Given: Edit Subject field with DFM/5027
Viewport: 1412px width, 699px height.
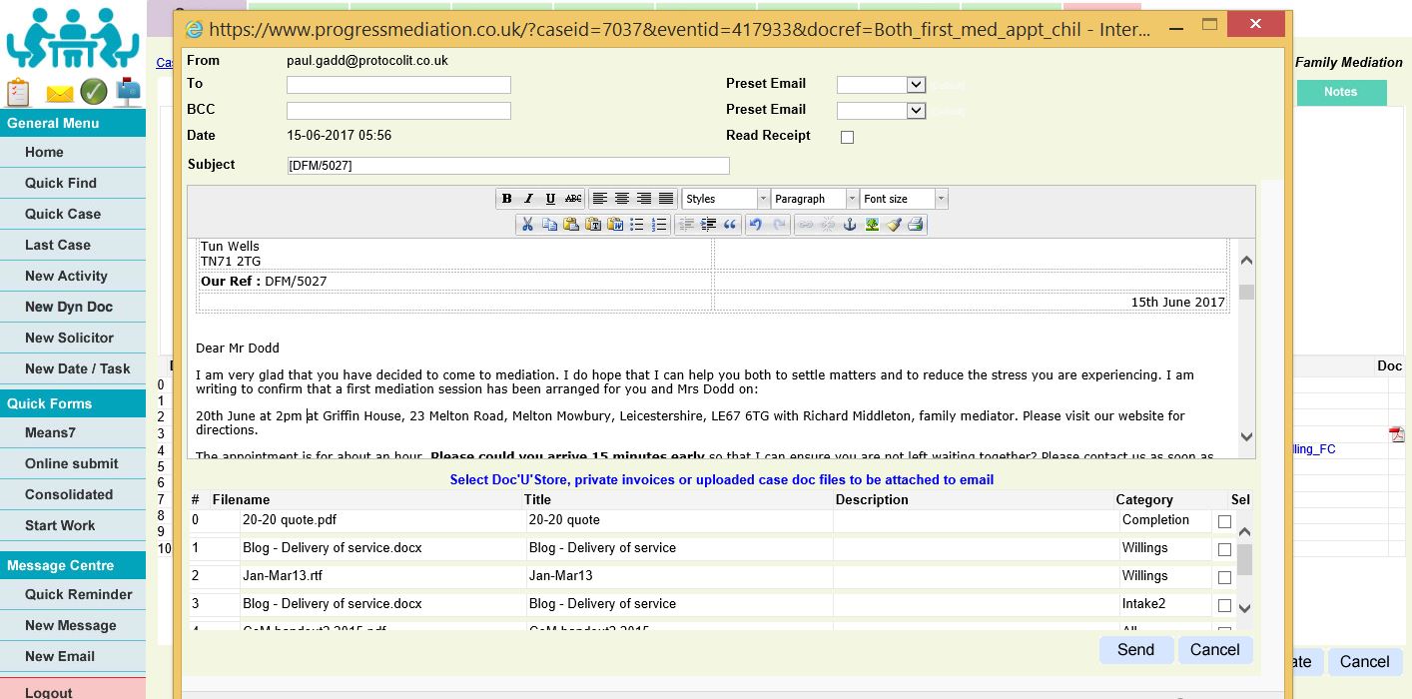Looking at the screenshot, I should pyautogui.click(x=508, y=166).
